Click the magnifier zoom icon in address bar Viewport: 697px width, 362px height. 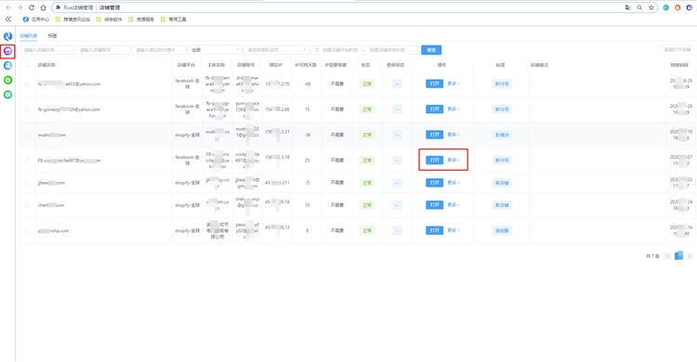[639, 7]
